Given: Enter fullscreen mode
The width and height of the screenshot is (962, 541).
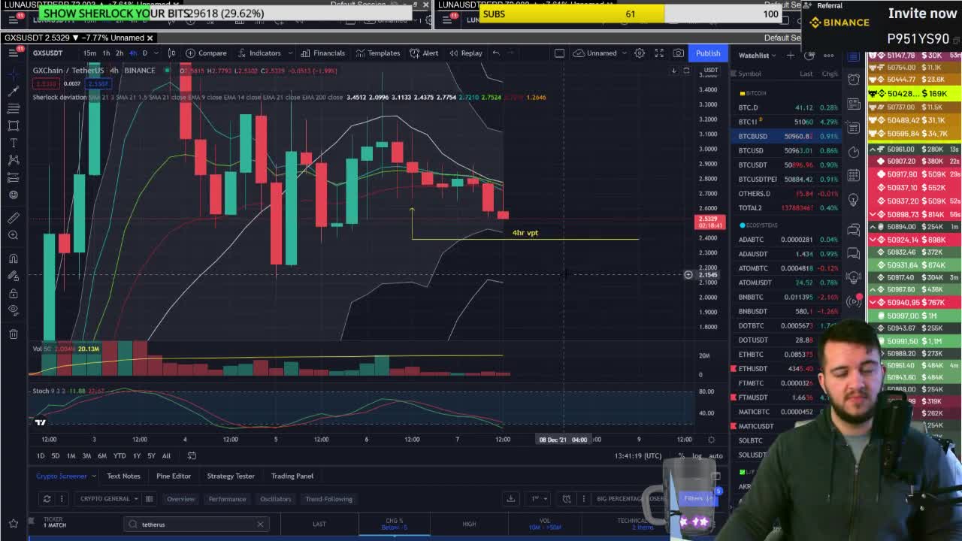Looking at the screenshot, I should pos(659,53).
